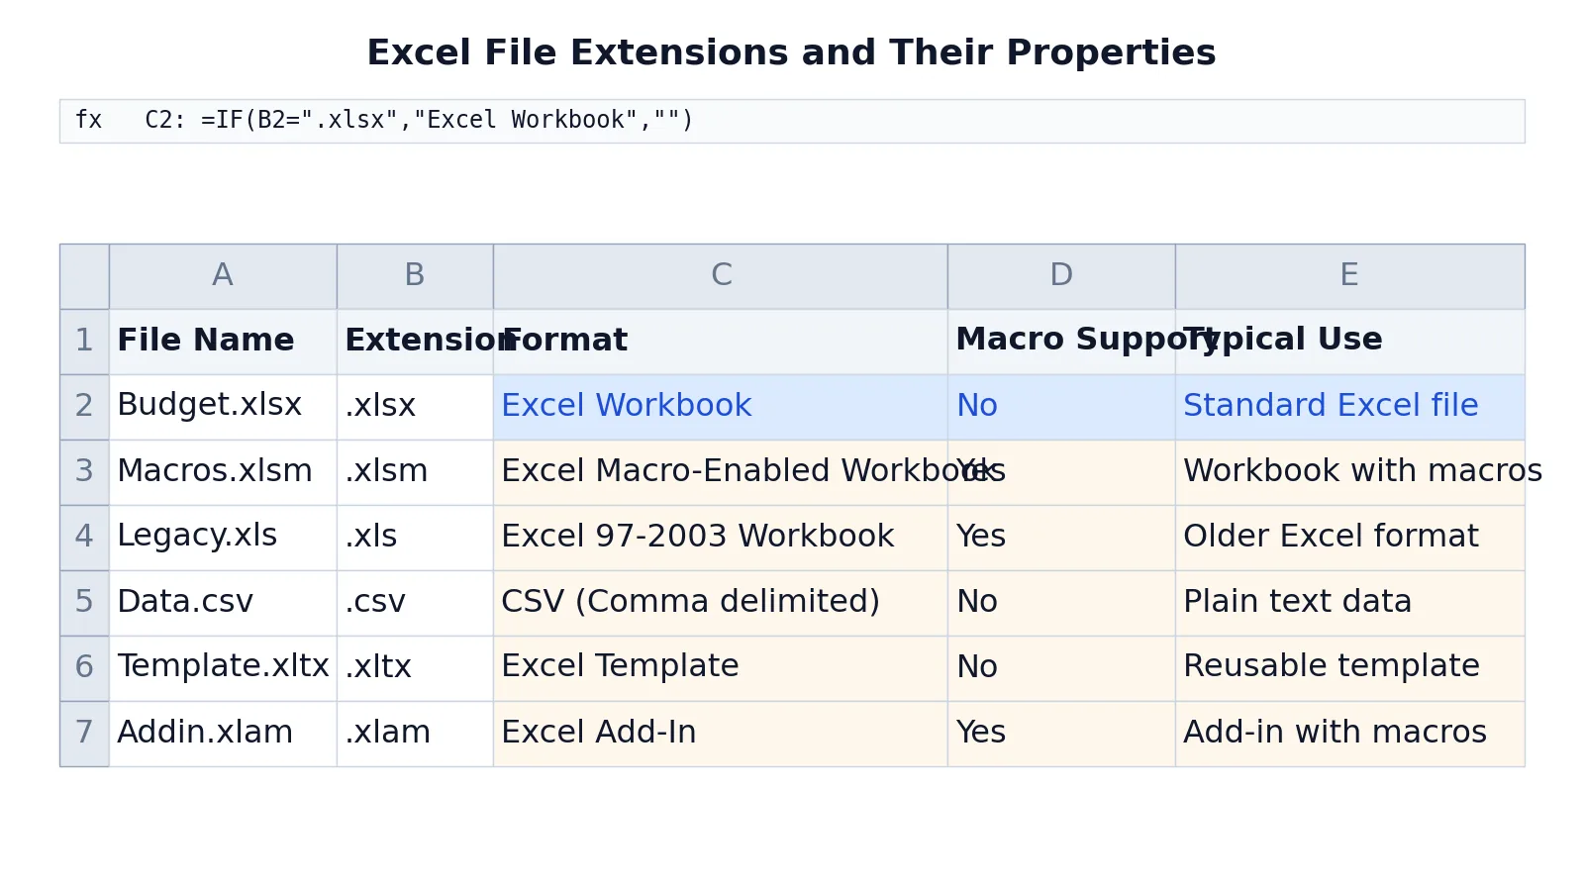Select column C header
The height and width of the screenshot is (891, 1584).
click(721, 276)
